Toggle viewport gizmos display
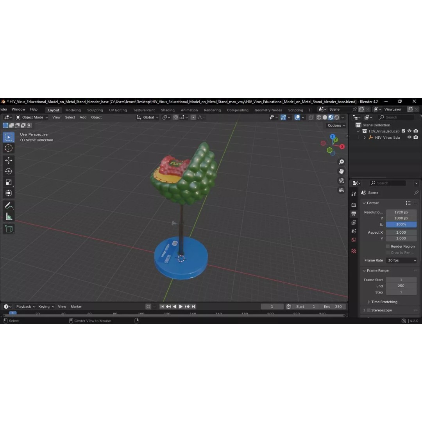The height and width of the screenshot is (422, 422). click(283, 117)
